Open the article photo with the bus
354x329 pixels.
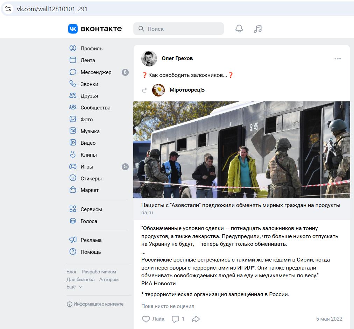[x=241, y=150]
